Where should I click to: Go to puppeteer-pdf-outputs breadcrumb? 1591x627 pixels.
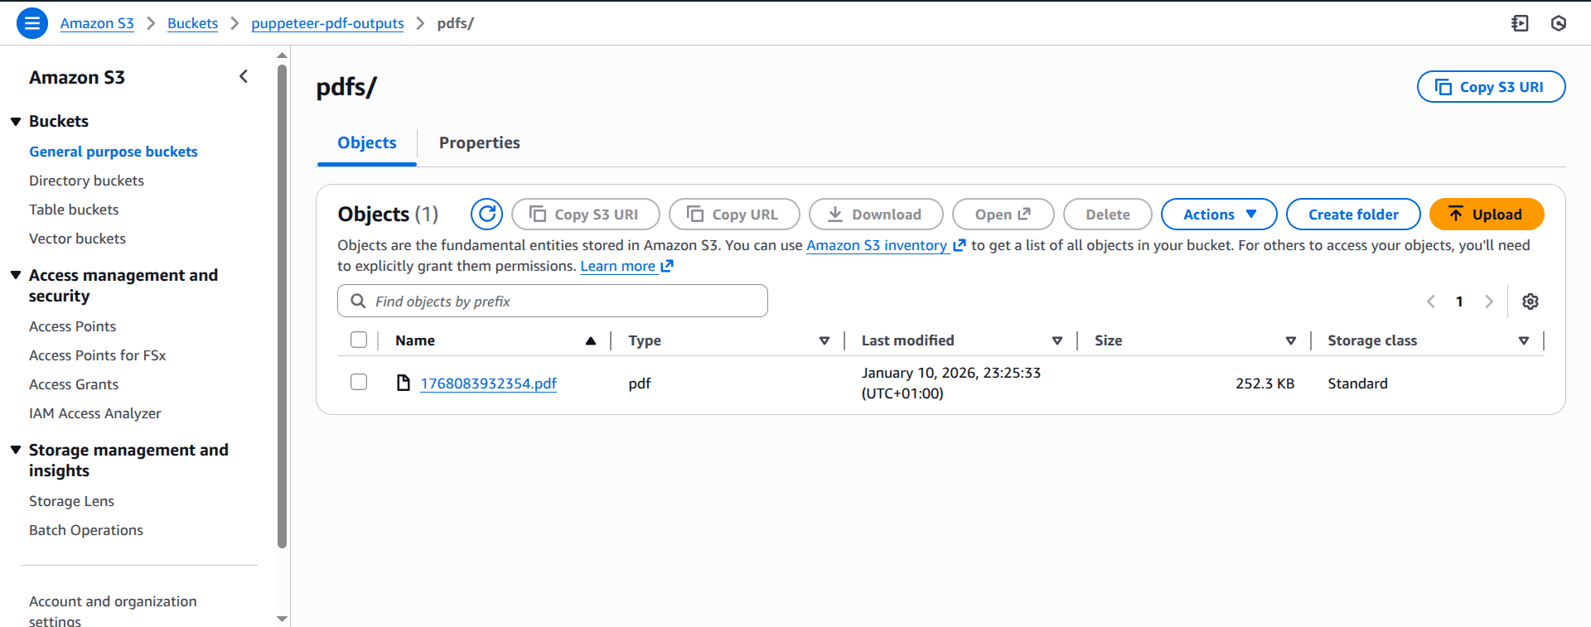(x=327, y=23)
